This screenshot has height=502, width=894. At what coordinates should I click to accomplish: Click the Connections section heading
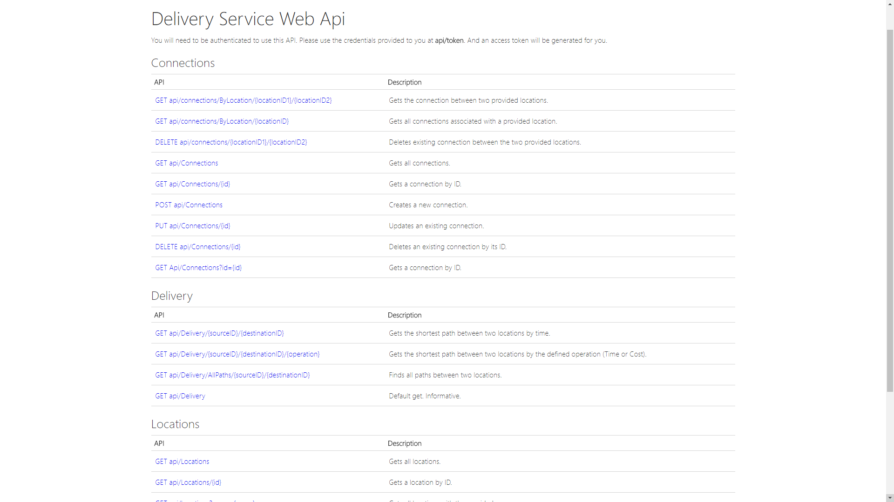[x=183, y=63]
